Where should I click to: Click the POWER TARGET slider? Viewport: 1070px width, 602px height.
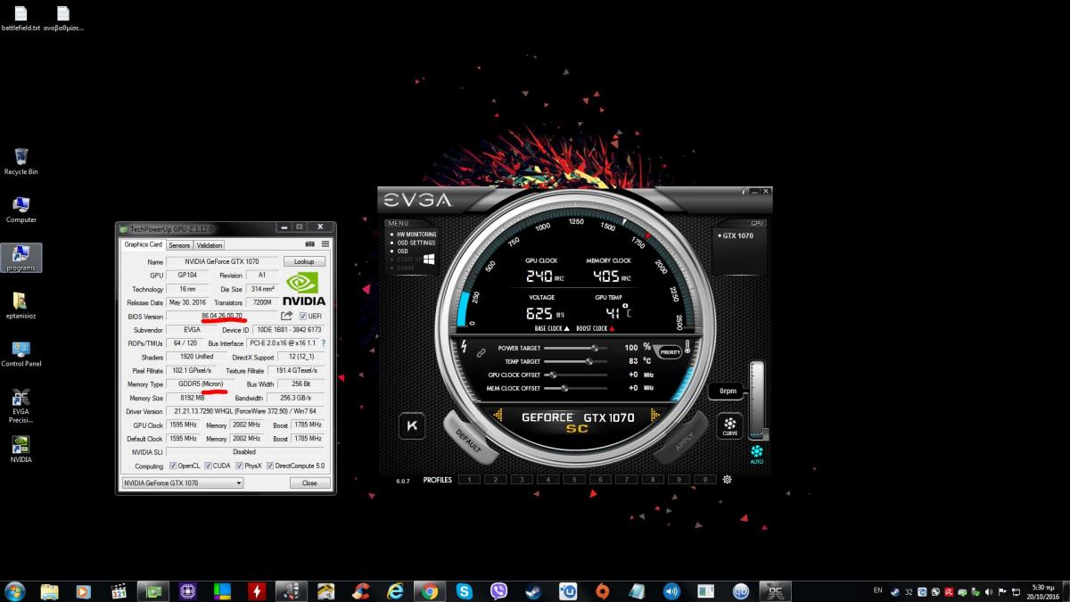click(575, 348)
